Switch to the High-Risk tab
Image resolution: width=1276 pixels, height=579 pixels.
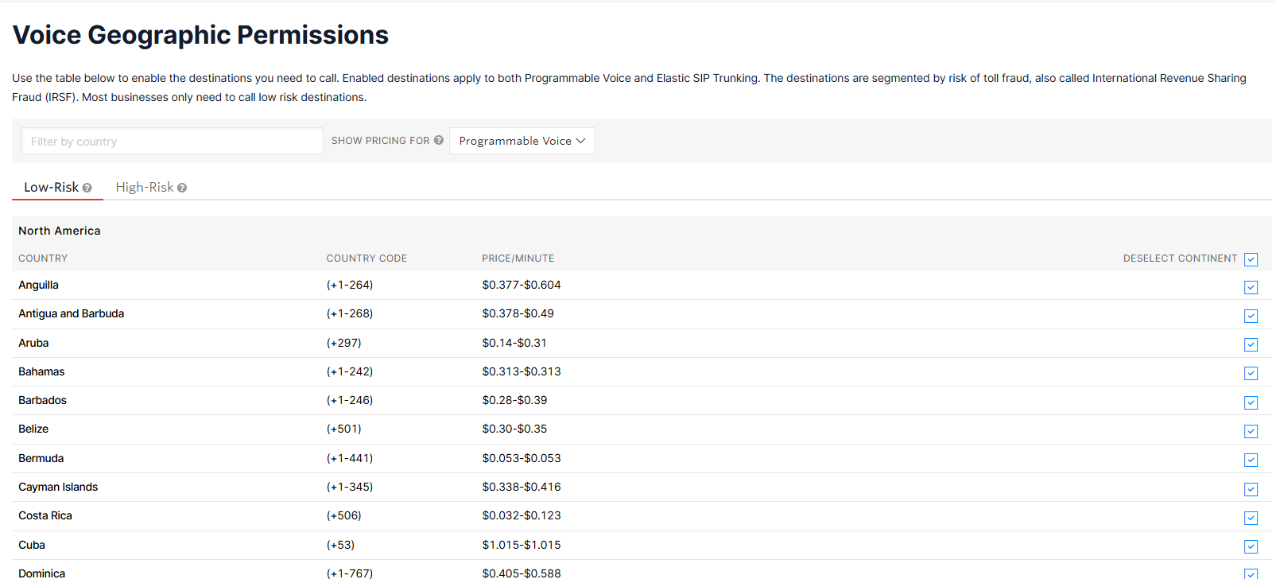pos(144,187)
